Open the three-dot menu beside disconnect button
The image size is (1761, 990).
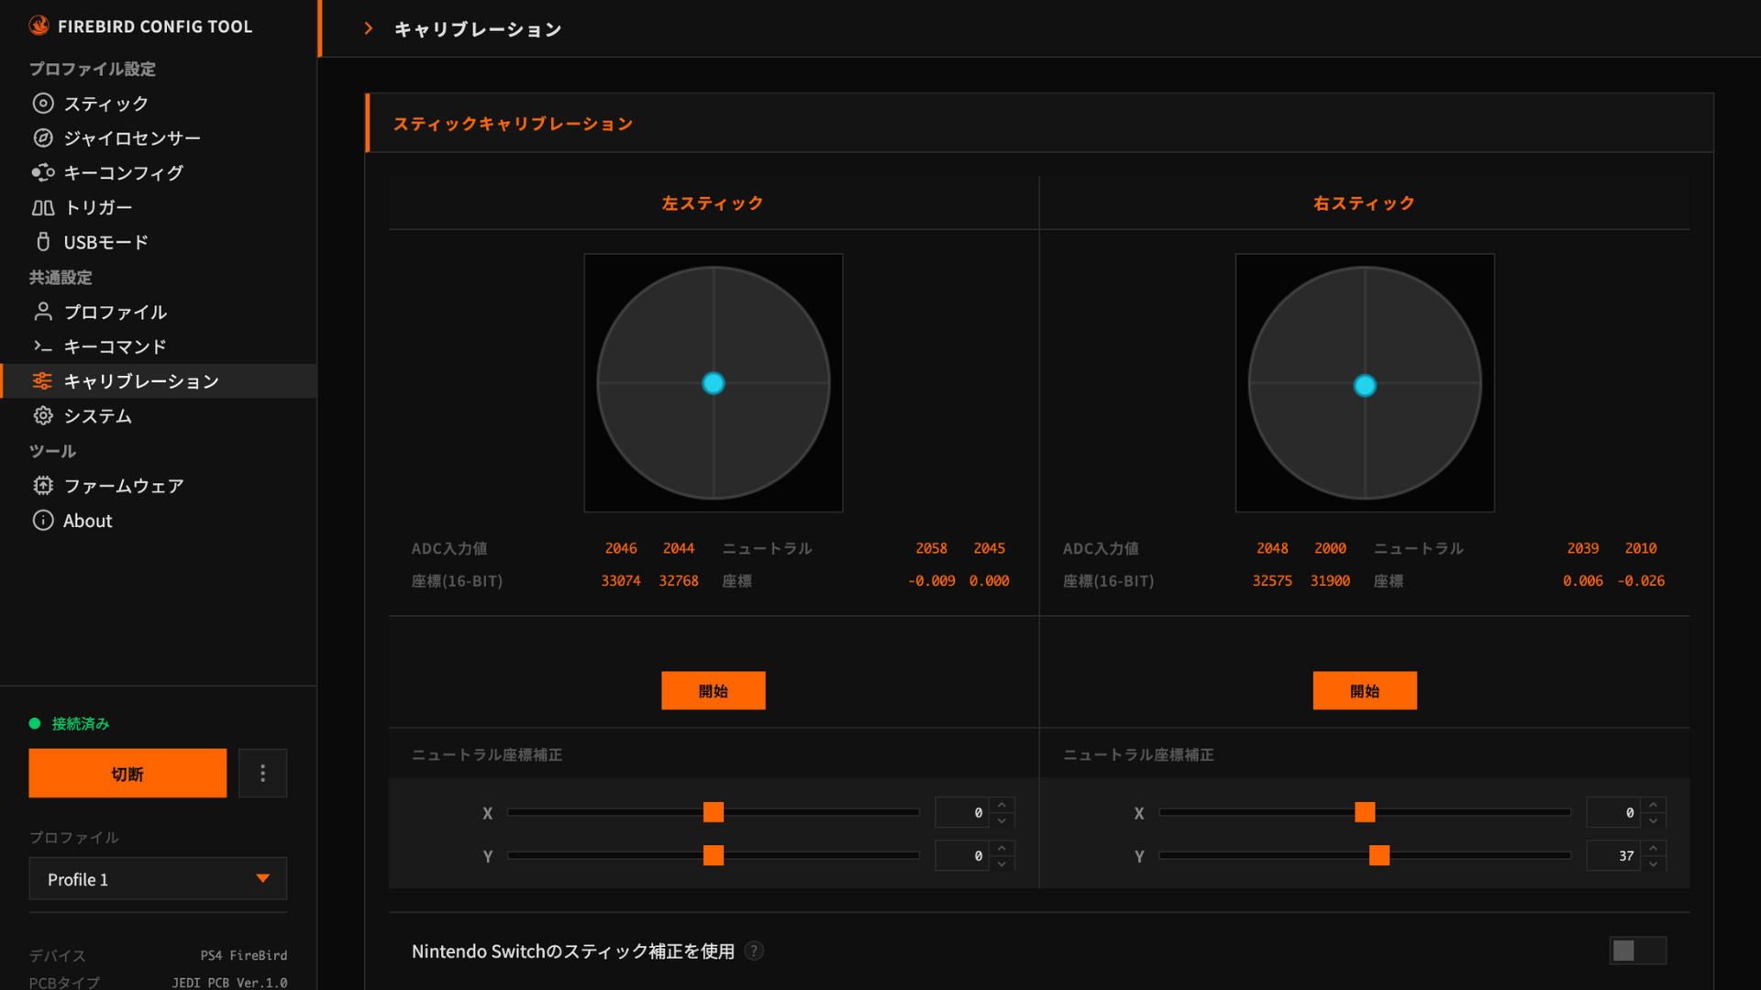coord(263,774)
